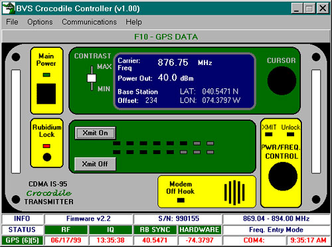The image size is (332, 247).
Task: Open the Help menu
Action: tap(133, 22)
